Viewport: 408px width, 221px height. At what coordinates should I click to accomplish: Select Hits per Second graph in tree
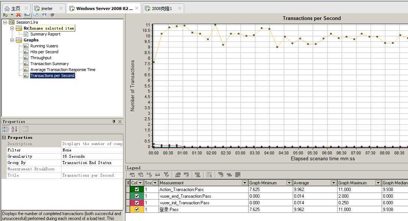(44, 52)
